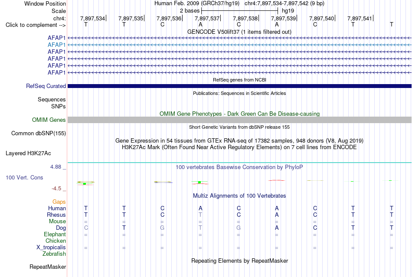
Task: Open 'Multiz Alignments of 100 Vertebrates' title
Action: (x=239, y=196)
